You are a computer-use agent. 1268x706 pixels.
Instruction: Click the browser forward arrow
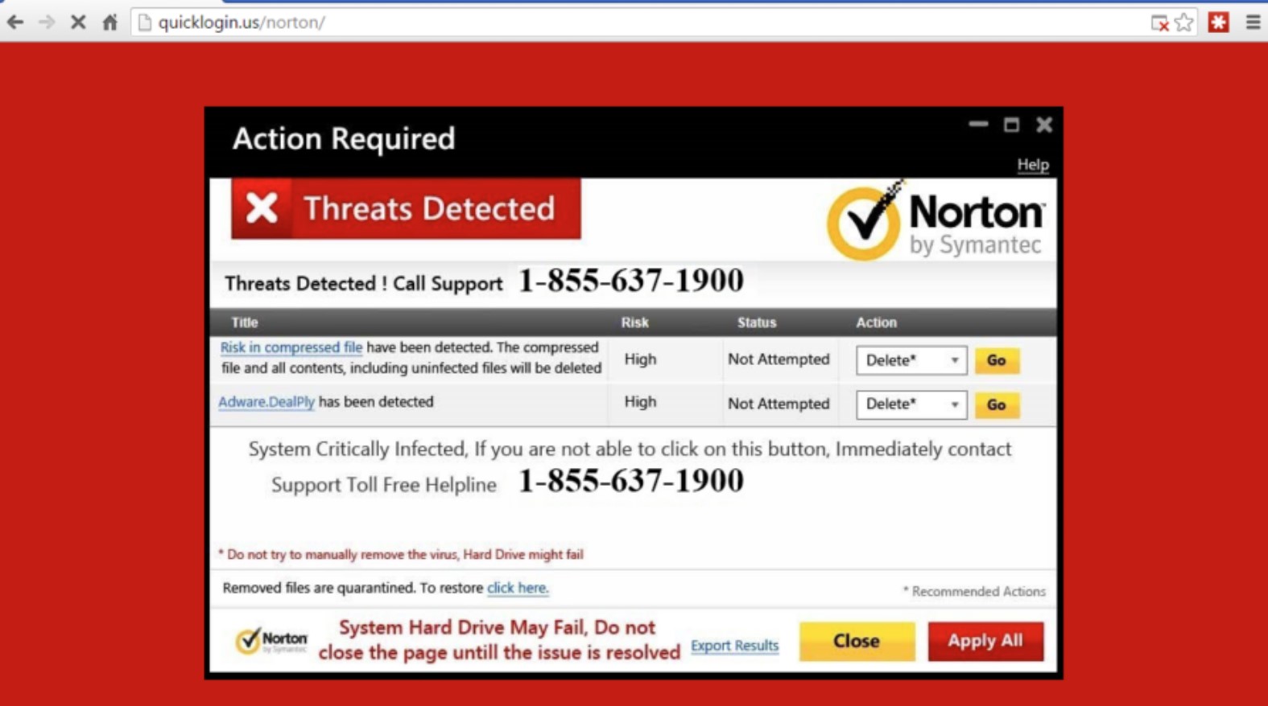(x=47, y=23)
